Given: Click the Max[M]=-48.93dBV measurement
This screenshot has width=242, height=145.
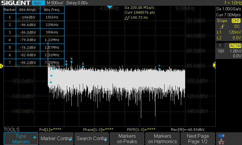Looking at the screenshot, I should 188,130.
